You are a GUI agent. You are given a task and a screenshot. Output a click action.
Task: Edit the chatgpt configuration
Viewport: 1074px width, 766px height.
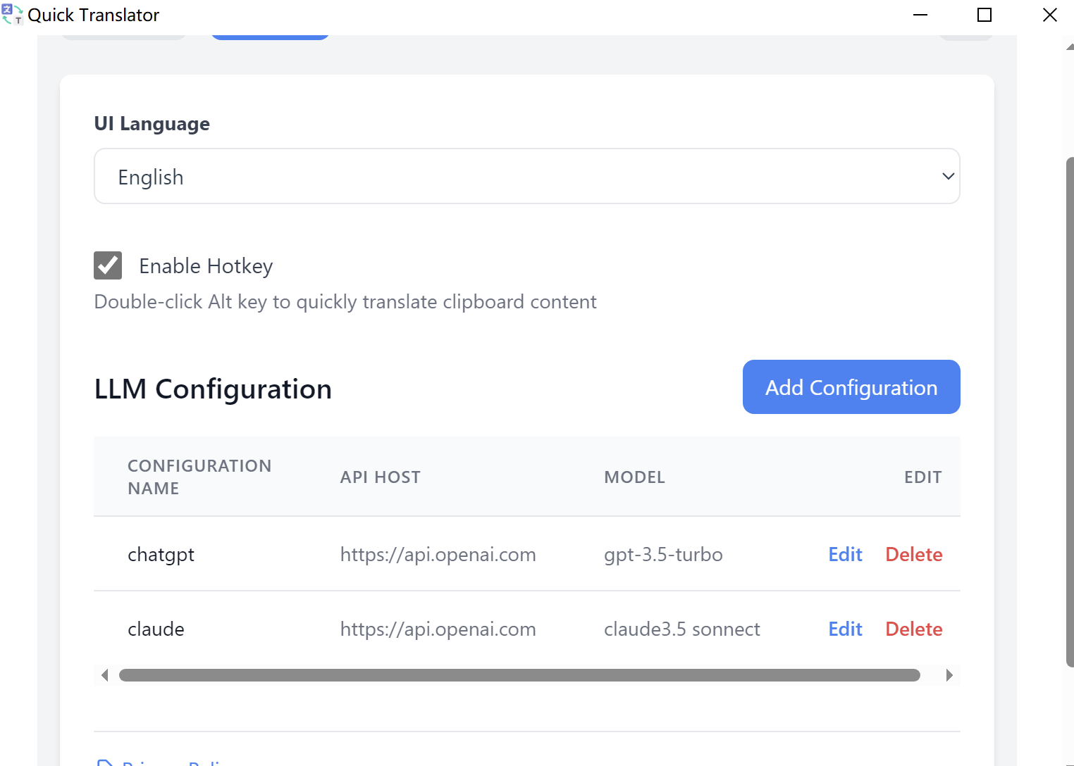(845, 555)
